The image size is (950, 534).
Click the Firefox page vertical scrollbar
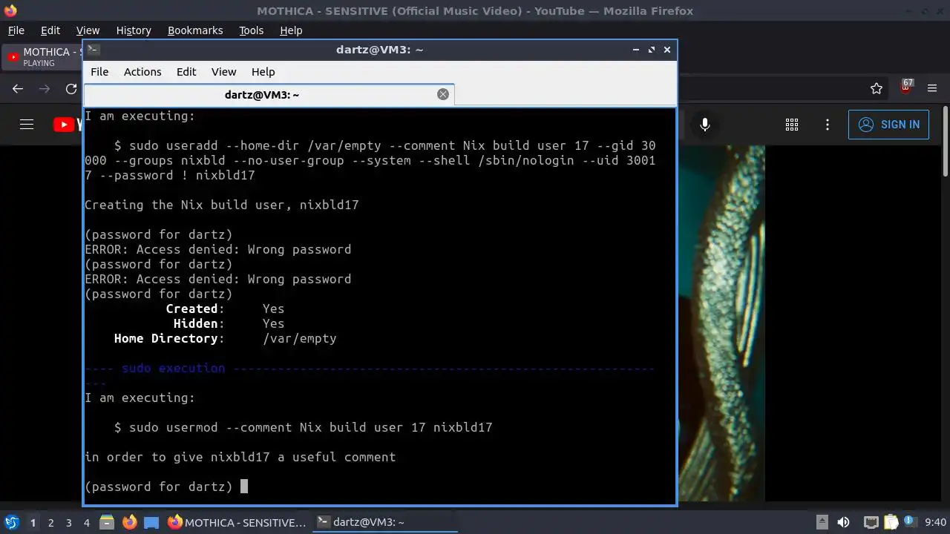tap(945, 141)
